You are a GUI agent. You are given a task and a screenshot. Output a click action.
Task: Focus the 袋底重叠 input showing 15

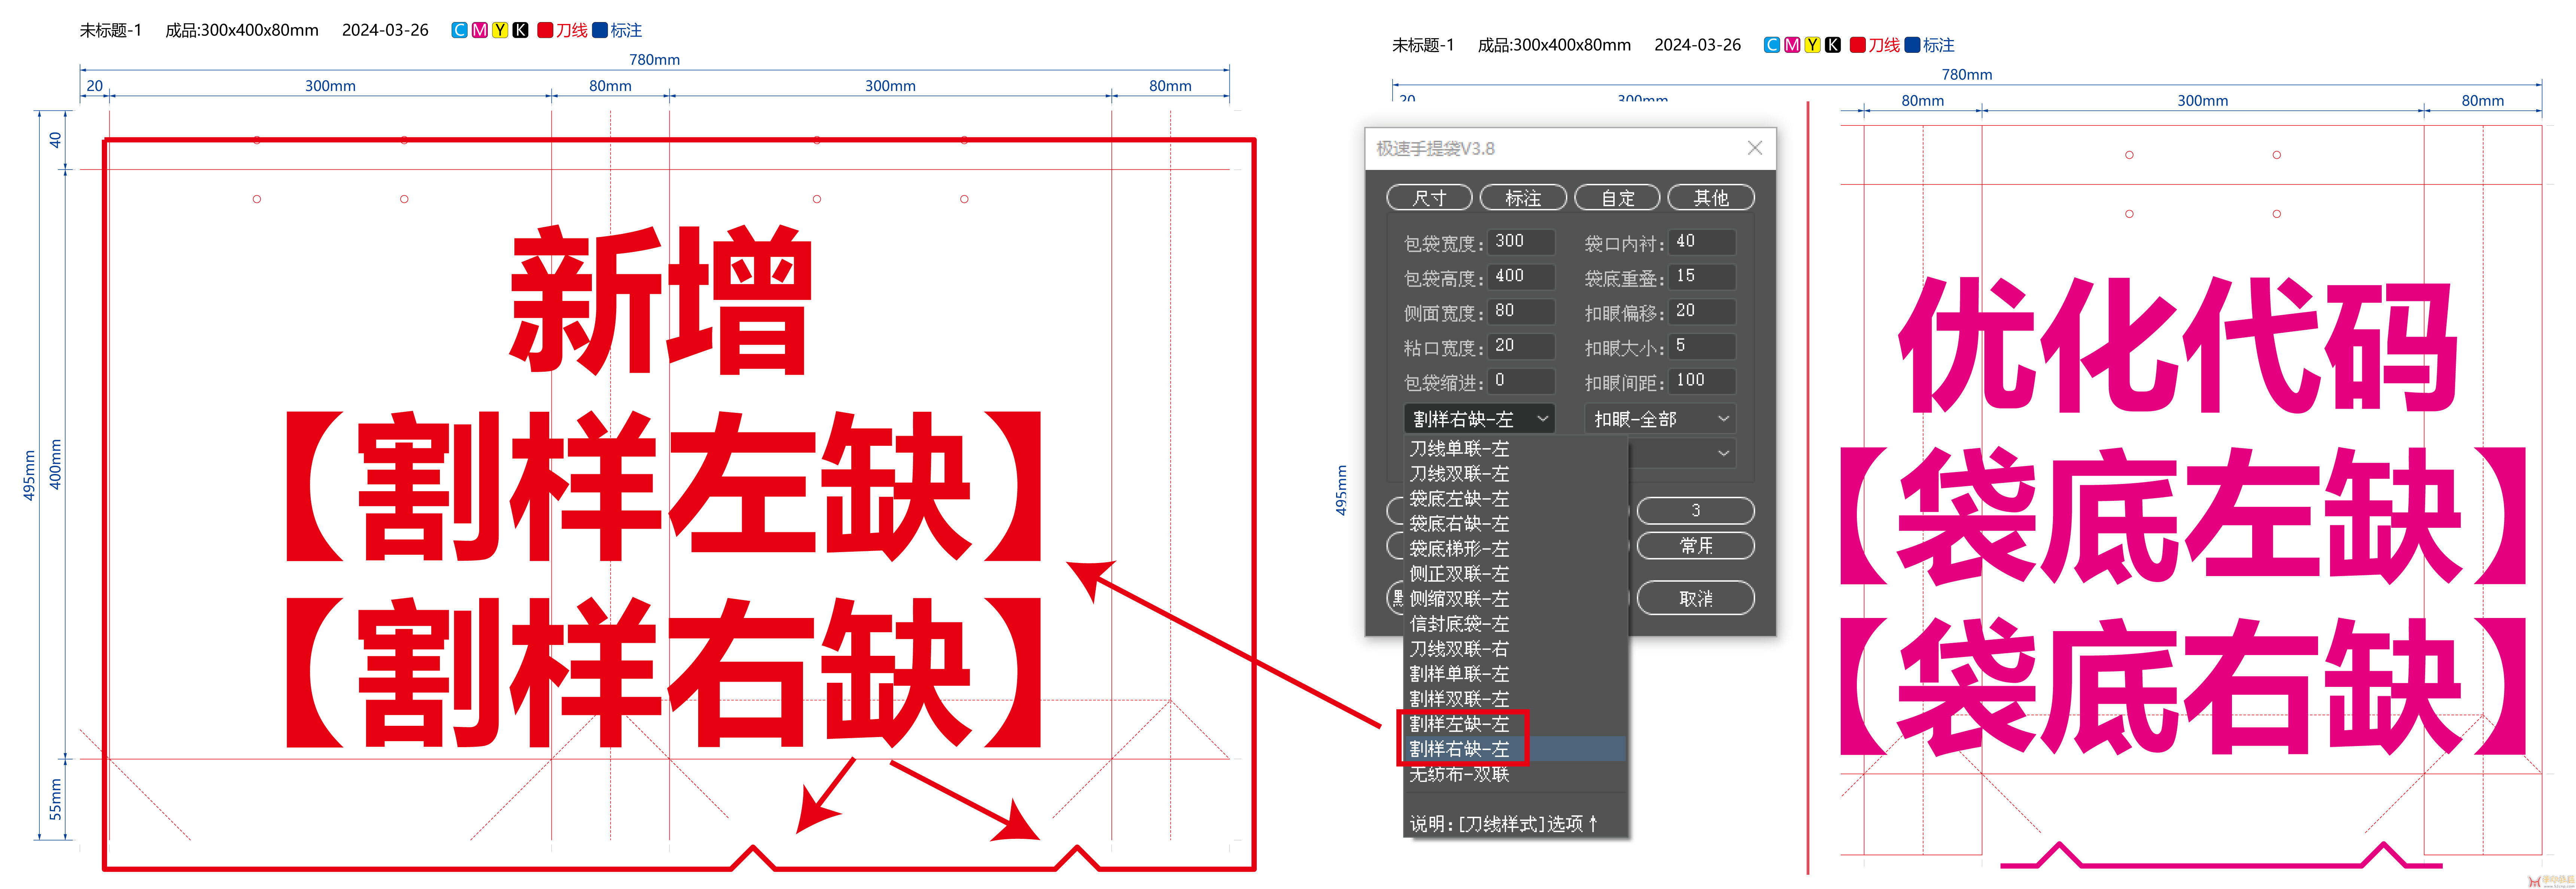[x=1702, y=277]
